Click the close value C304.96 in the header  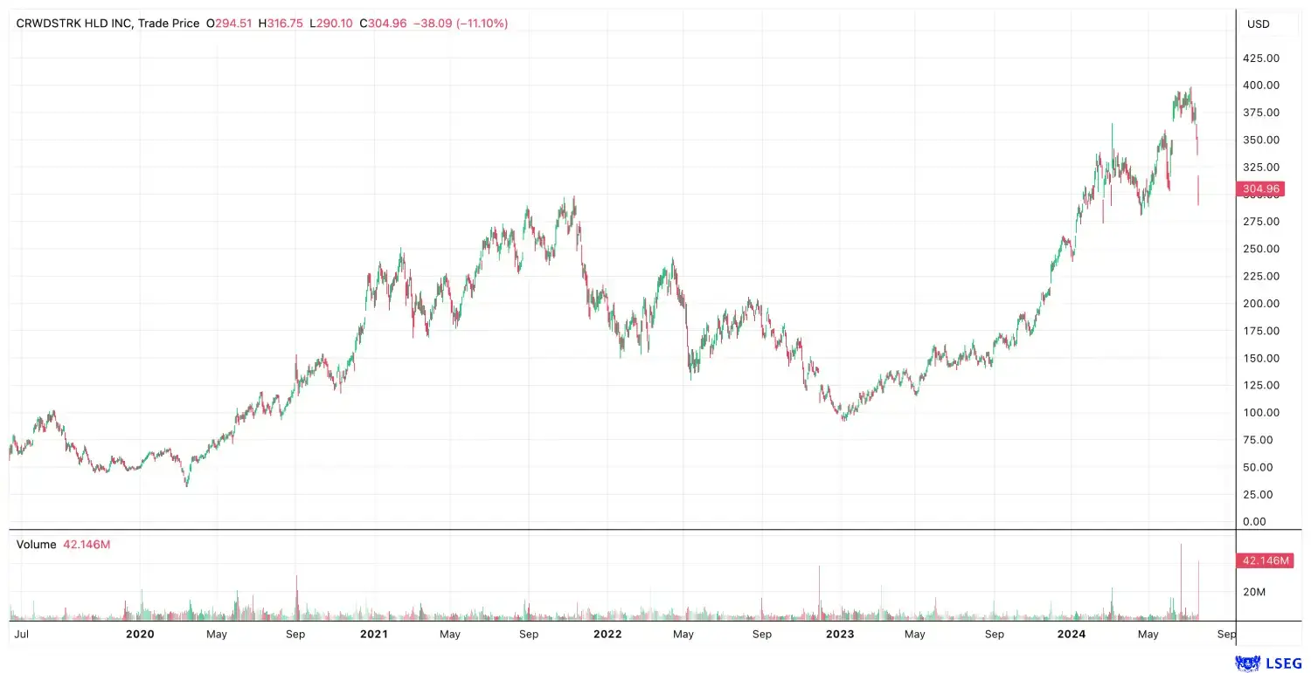point(383,24)
